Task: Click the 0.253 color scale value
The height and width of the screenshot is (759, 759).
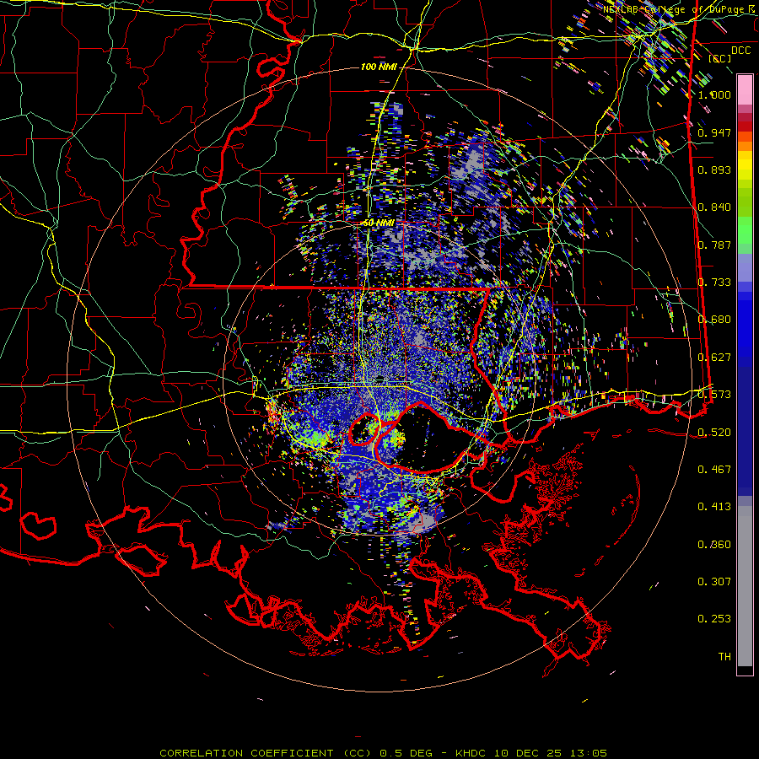Action: tap(714, 619)
